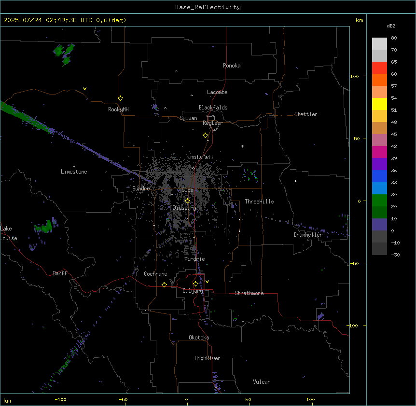This screenshot has height=406, width=416.
Task: Click the Airdrie city label
Action: (195, 259)
